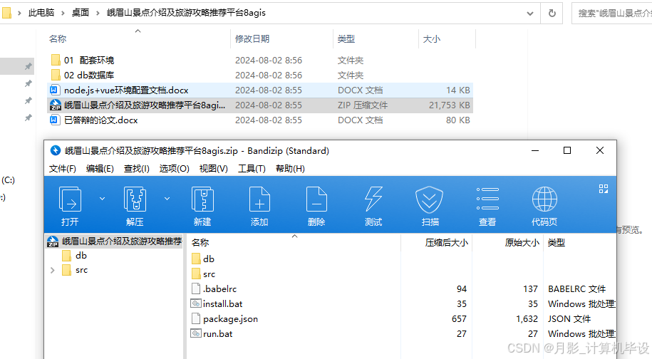Viewport: 652px width, 359px height.
Task: Maximize the Bandizip window
Action: pyautogui.click(x=566, y=150)
